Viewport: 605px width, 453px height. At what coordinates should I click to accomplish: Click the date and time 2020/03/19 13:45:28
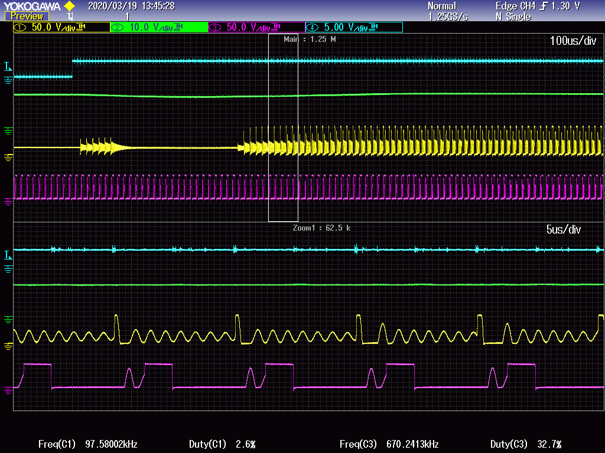coord(132,6)
